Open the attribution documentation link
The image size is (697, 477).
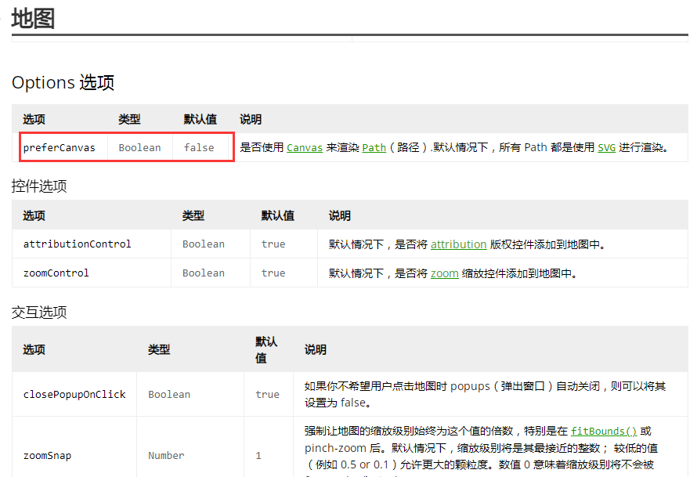coord(458,244)
